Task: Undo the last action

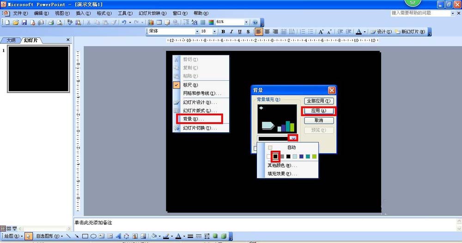Action: click(124, 22)
